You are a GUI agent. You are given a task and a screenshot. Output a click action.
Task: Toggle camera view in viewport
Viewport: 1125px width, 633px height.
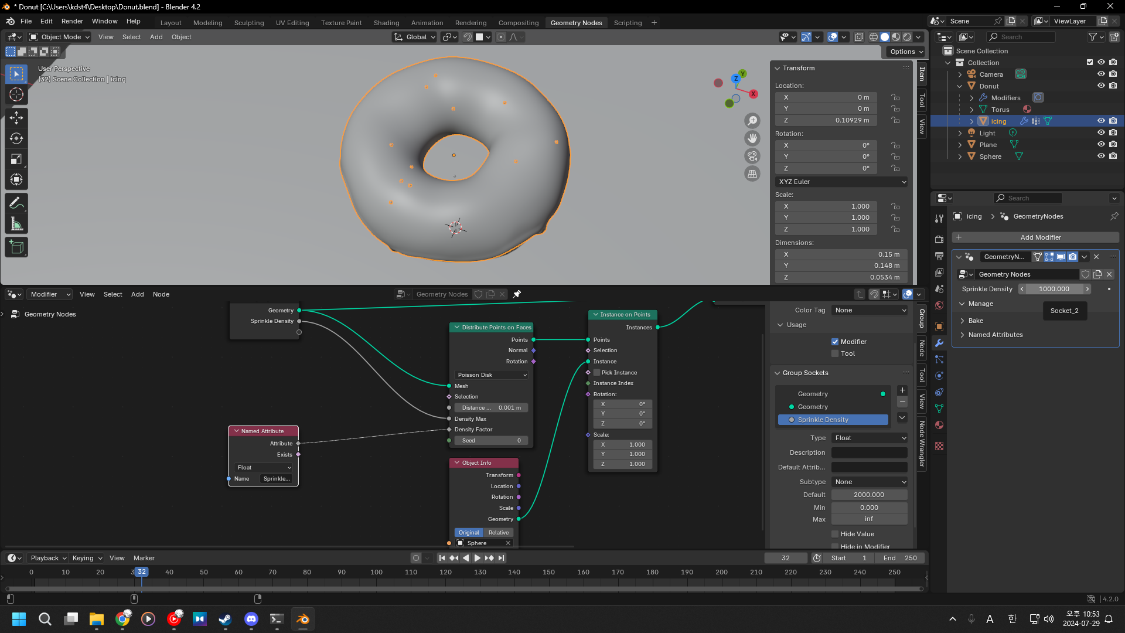(x=752, y=156)
